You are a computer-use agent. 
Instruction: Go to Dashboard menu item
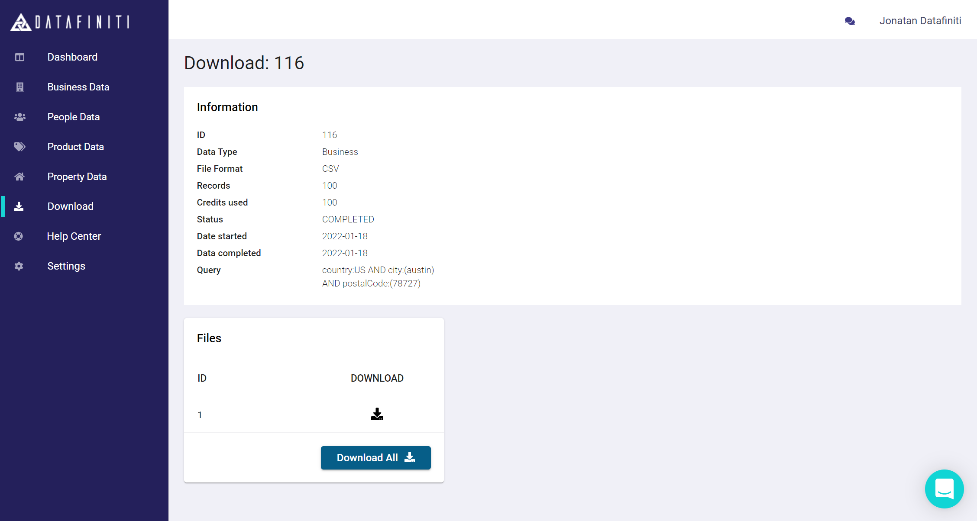[x=72, y=57]
